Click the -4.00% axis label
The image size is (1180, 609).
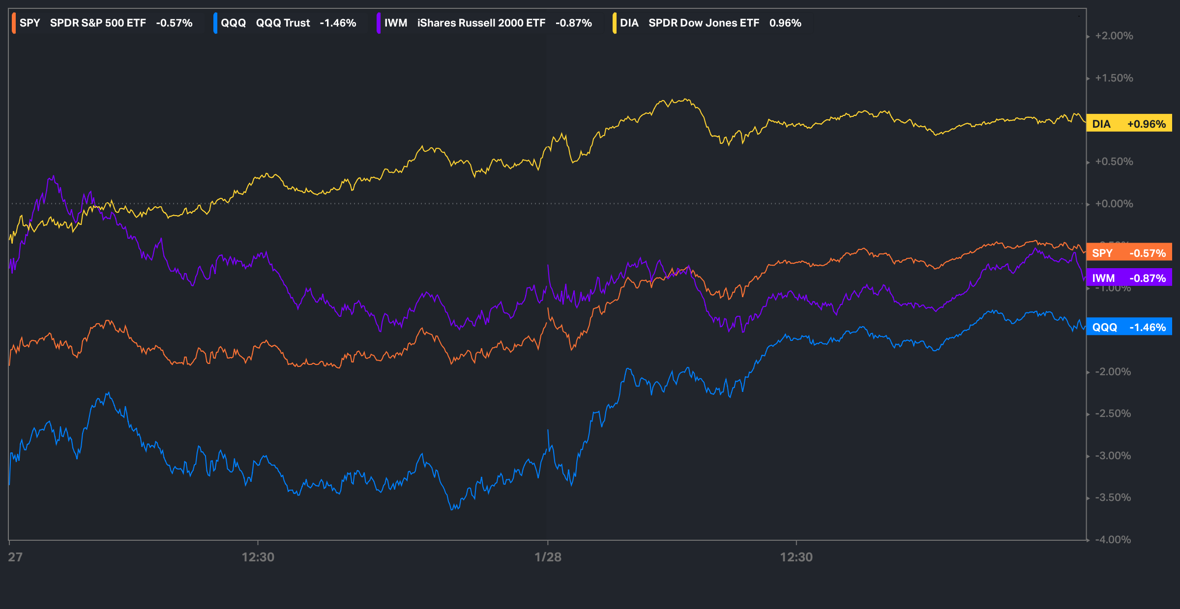click(x=1113, y=540)
